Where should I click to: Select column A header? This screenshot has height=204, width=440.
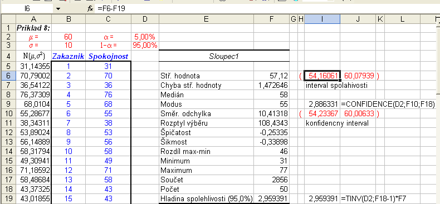pos(33,19)
